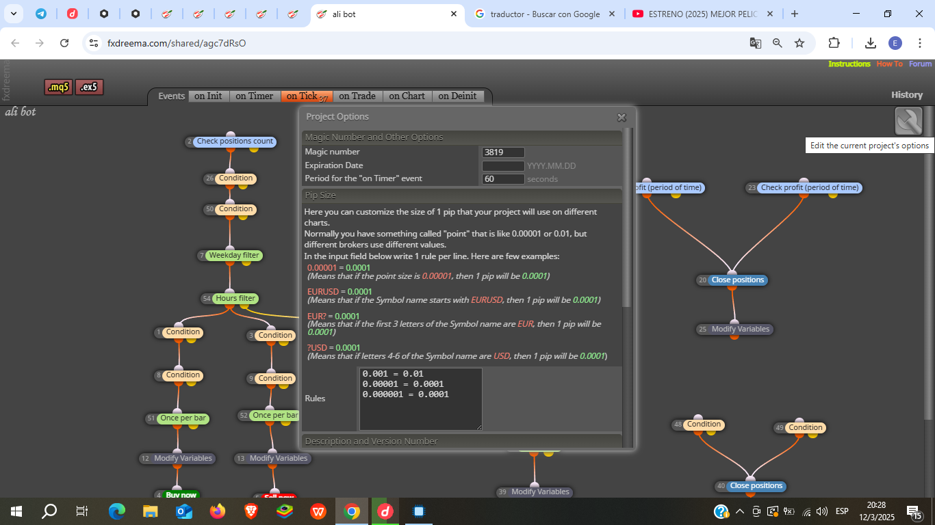Select Modify Variables block numbered 25
935x525 pixels.
pos(741,329)
